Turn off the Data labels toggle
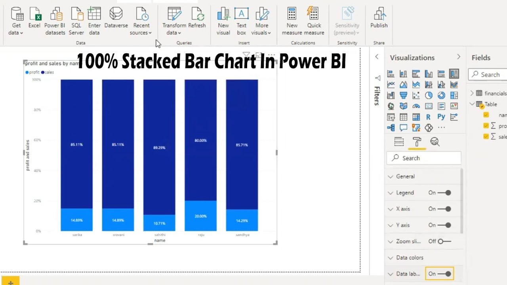Image resolution: width=507 pixels, height=285 pixels. 444,274
